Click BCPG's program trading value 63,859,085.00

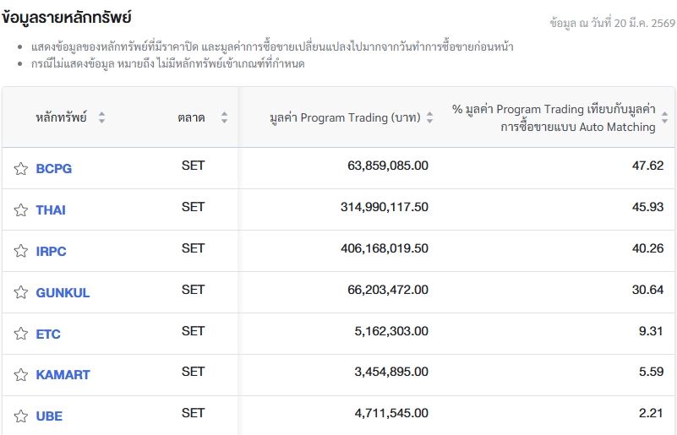click(x=388, y=166)
